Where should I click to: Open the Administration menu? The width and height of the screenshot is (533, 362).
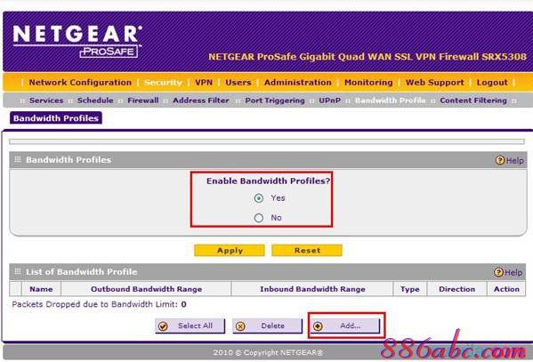point(298,82)
